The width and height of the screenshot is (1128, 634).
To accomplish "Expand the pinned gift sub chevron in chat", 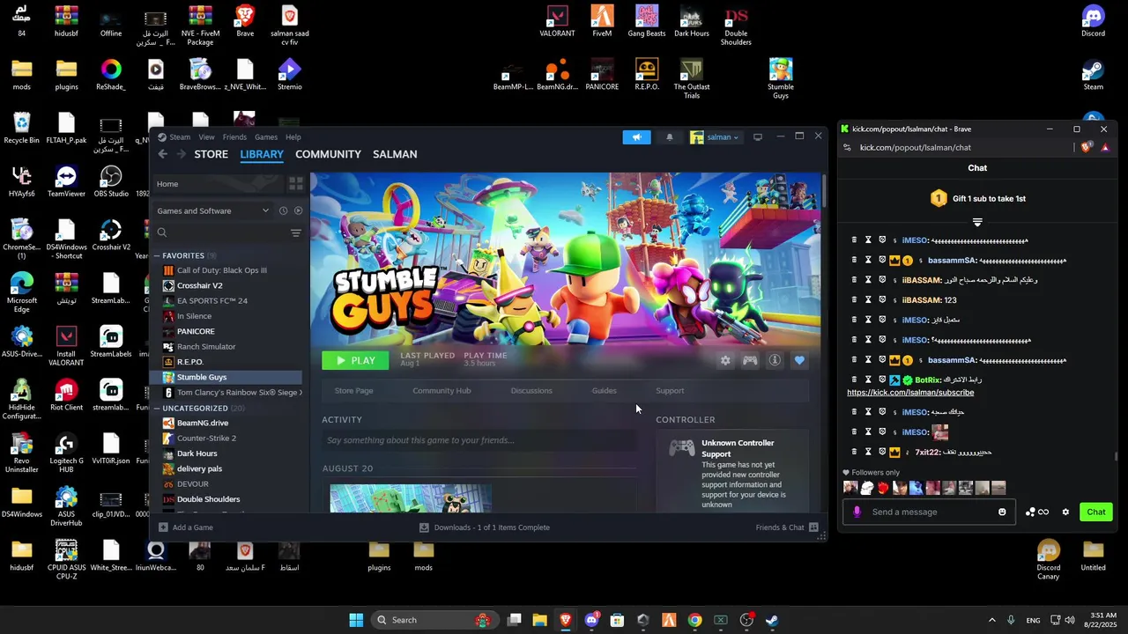I will (977, 222).
